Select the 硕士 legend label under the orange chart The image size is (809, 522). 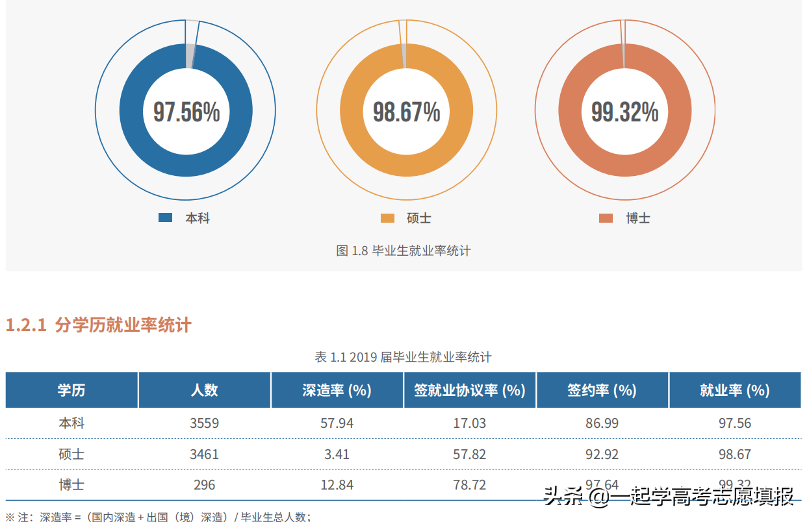click(x=419, y=218)
